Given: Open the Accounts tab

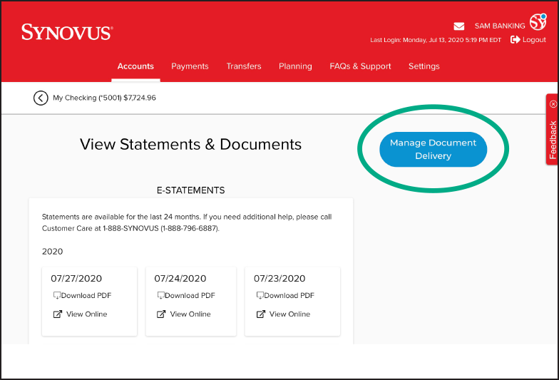Looking at the screenshot, I should pyautogui.click(x=135, y=66).
